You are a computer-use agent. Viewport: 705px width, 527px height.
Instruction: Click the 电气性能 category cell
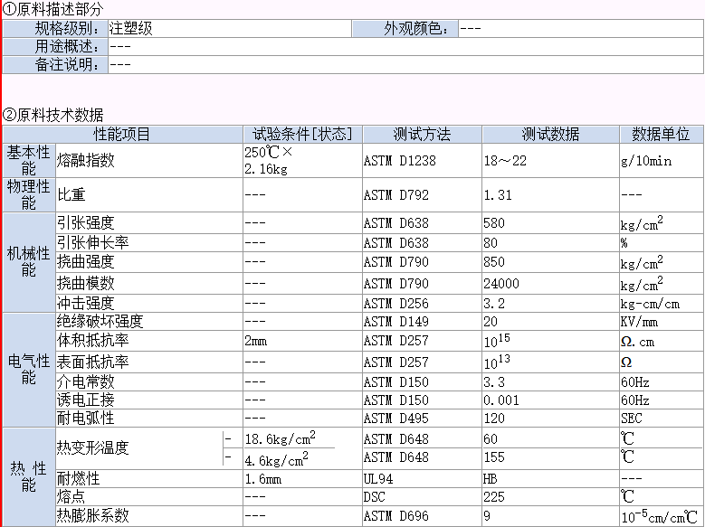point(28,369)
